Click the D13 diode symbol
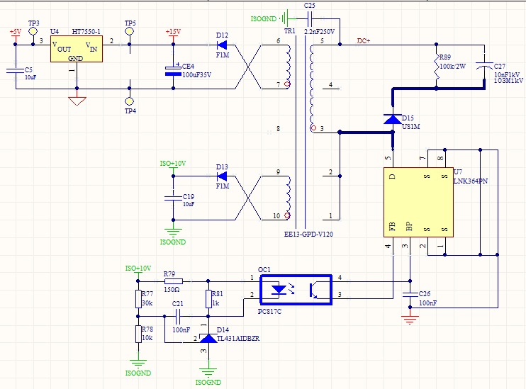This screenshot has width=526, height=389. coord(222,176)
